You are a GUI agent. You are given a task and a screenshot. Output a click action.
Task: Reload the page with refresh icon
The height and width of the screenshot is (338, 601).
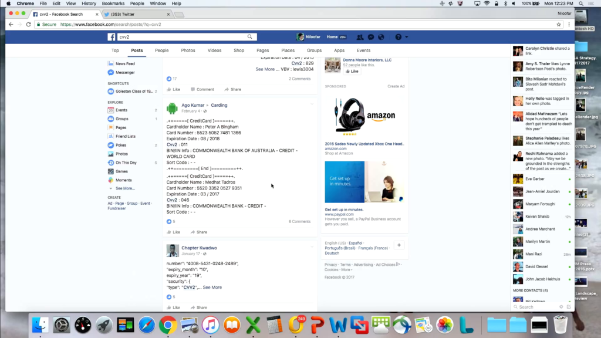coord(28,25)
